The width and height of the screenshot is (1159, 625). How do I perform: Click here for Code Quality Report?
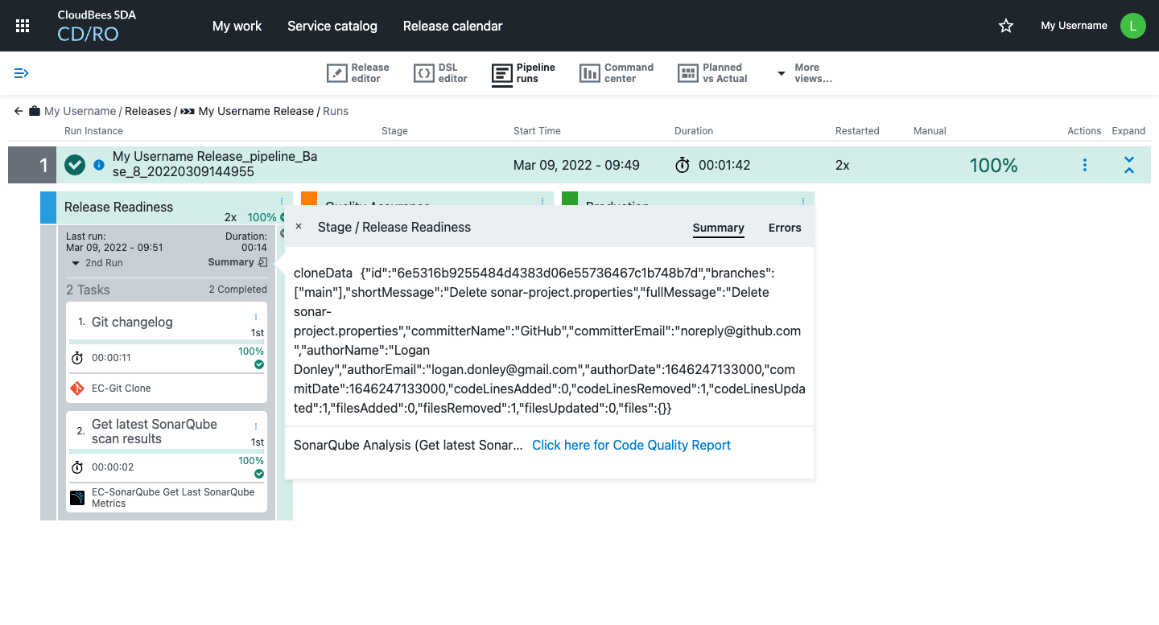(631, 445)
